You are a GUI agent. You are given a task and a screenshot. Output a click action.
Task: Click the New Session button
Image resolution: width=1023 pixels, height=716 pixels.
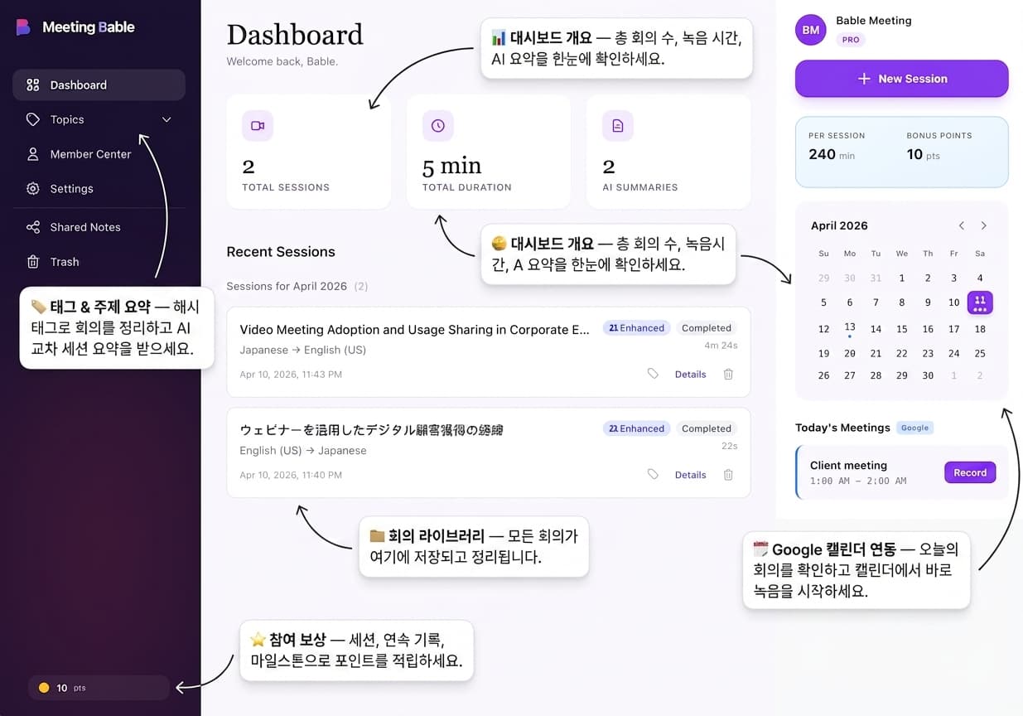pyautogui.click(x=901, y=79)
